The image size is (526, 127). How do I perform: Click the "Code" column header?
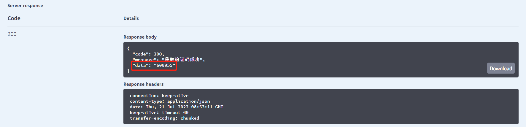(x=14, y=18)
